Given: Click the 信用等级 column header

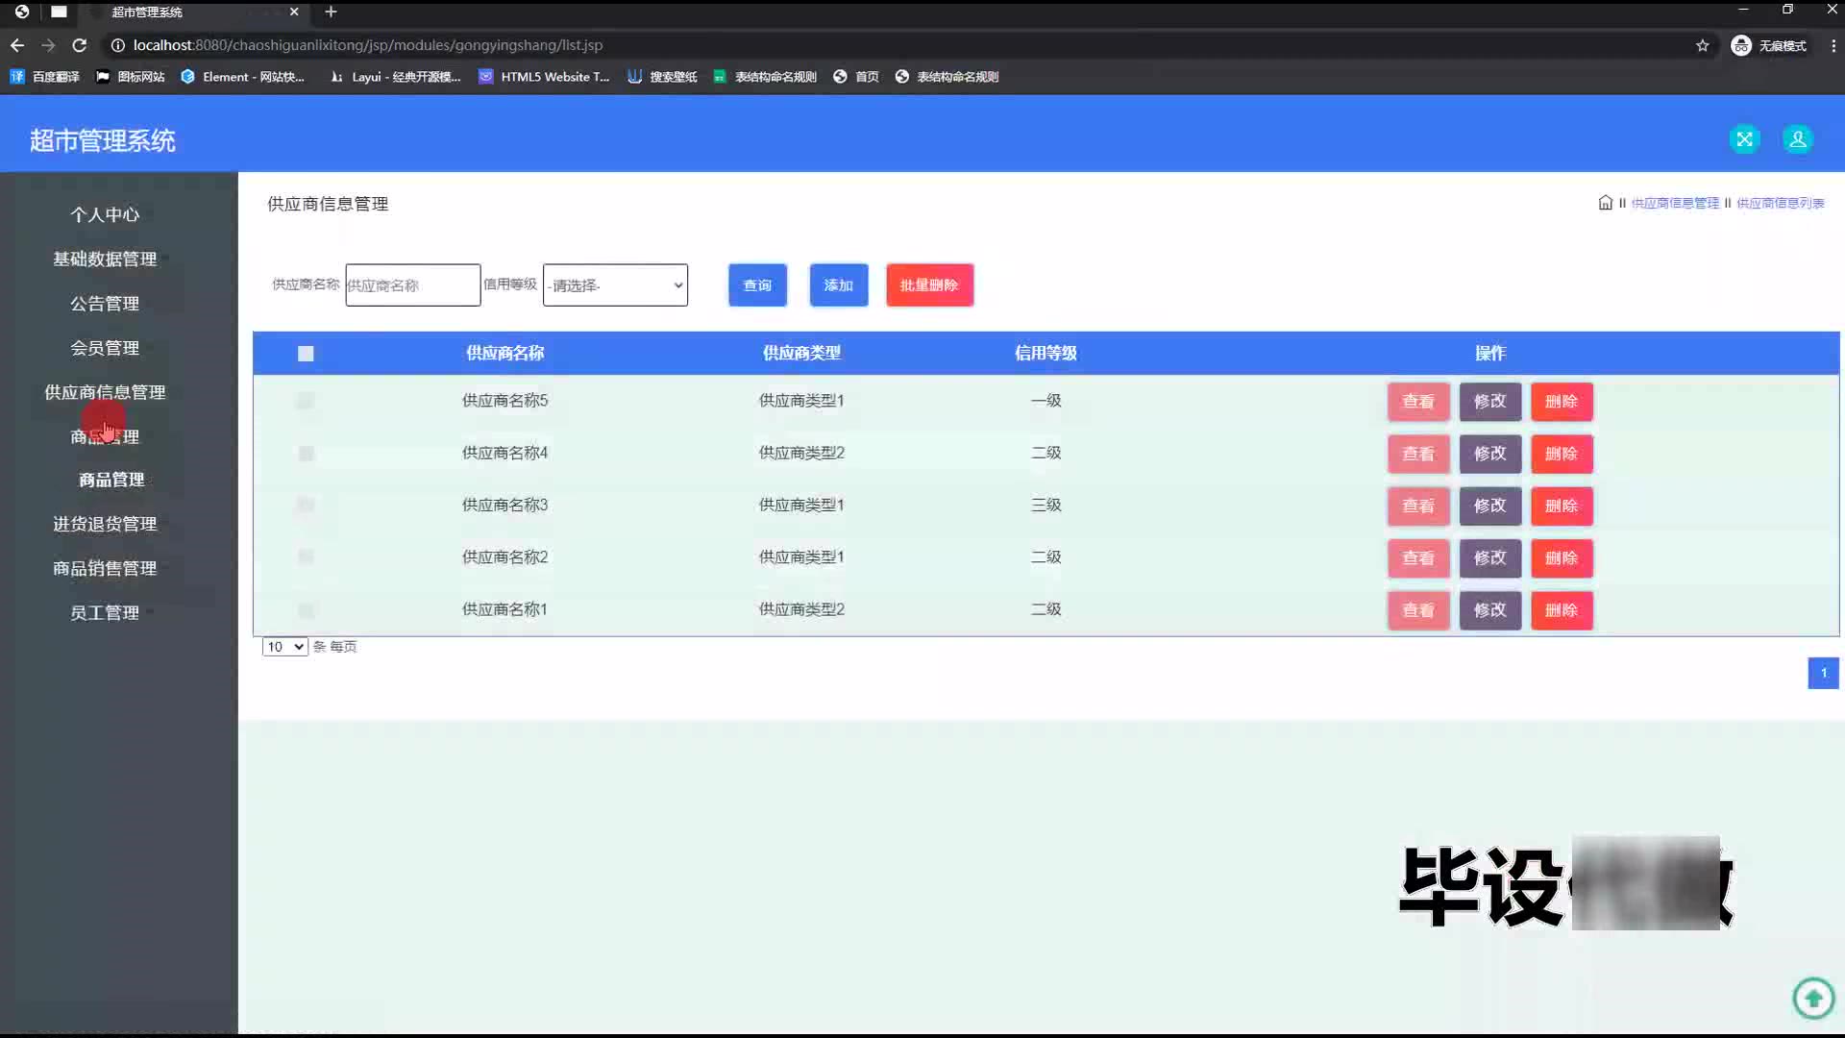Looking at the screenshot, I should 1045,353.
